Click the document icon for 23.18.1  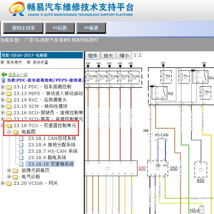[21, 138]
